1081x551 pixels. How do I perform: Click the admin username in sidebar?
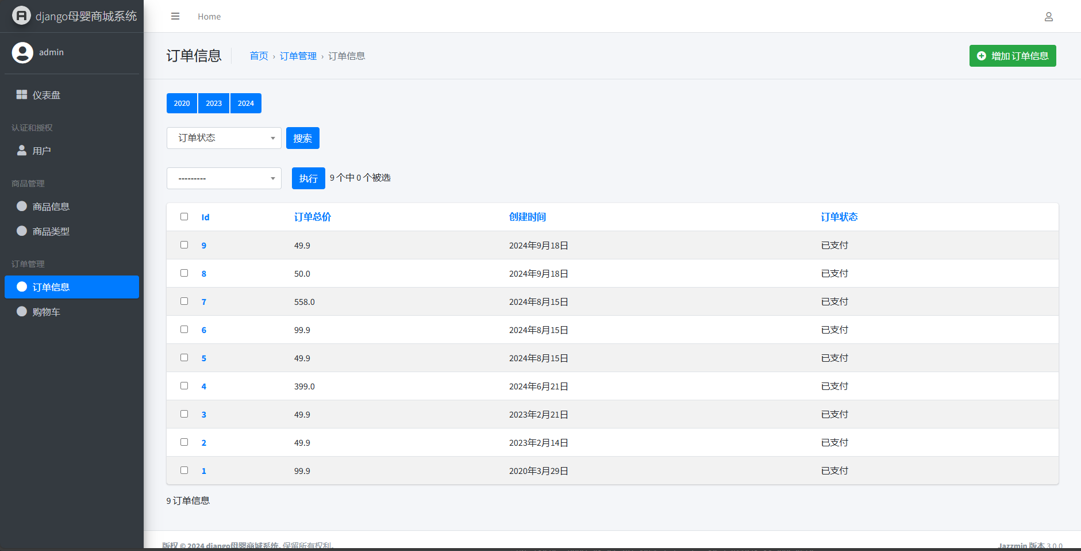click(51, 52)
